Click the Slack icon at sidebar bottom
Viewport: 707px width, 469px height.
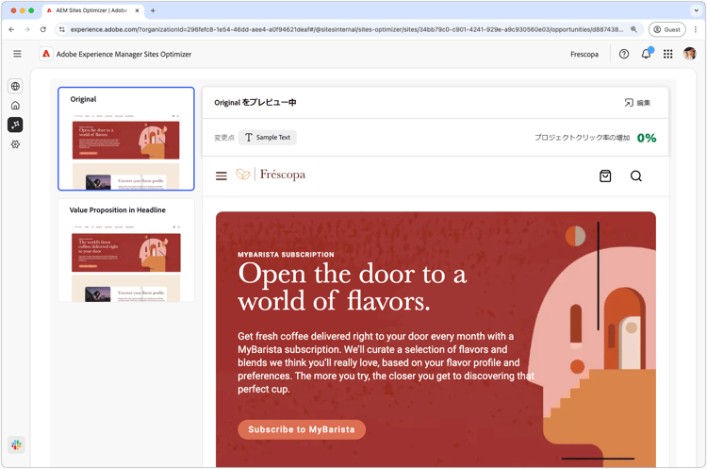[x=16, y=445]
